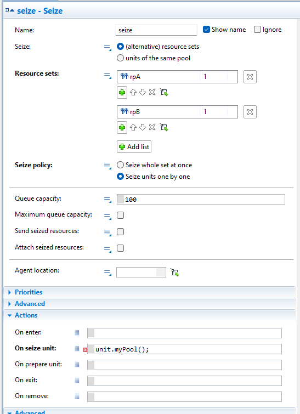Viewport: 300px width, 414px height.
Task: Add a resource to the rpA set
Action: click(122, 93)
